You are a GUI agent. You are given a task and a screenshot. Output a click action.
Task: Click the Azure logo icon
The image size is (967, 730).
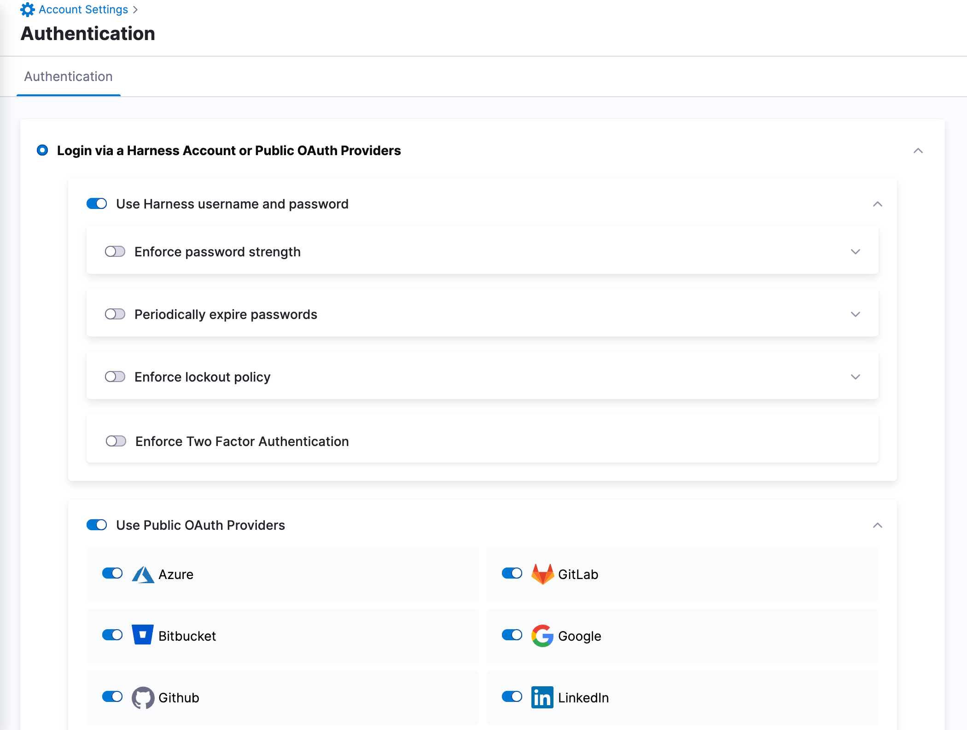[x=143, y=574]
